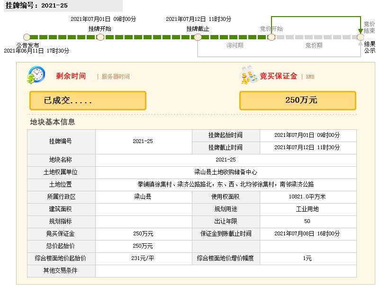The width and height of the screenshot is (389, 286).
Task: Click the 所属行政区 value 梁山县
Action: [143, 197]
